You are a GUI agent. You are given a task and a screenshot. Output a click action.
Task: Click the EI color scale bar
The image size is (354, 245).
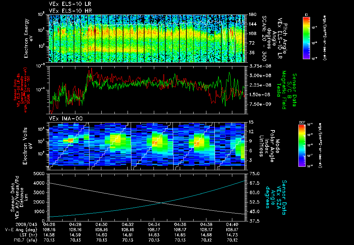pyautogui.click(x=306, y=38)
